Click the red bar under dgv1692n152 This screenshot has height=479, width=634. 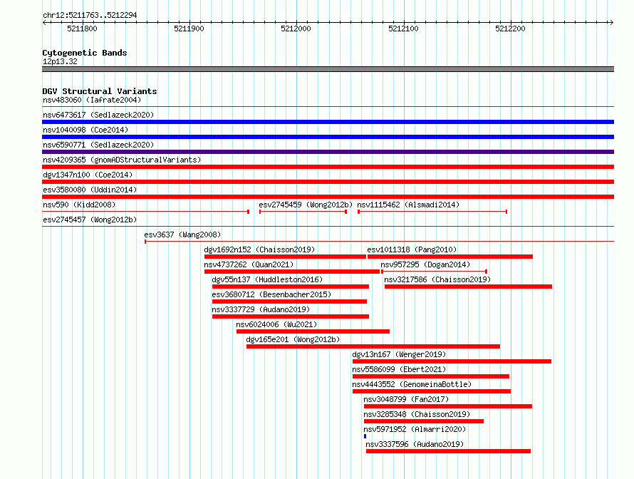285,257
